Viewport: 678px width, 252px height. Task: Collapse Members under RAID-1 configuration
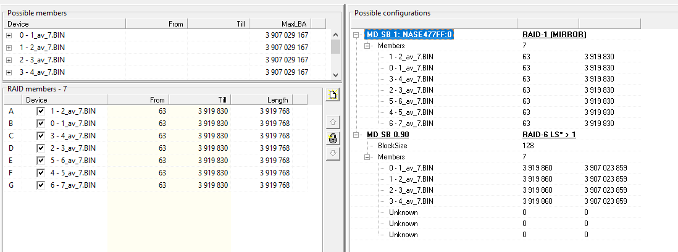point(367,45)
